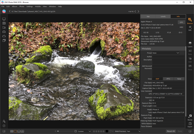The height and width of the screenshot is (134, 194).
Task: Switch to grid thumbnail view
Action: click(12, 131)
